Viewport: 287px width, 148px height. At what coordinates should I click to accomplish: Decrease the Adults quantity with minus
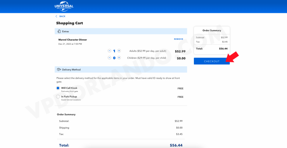pyautogui.click(x=109, y=51)
